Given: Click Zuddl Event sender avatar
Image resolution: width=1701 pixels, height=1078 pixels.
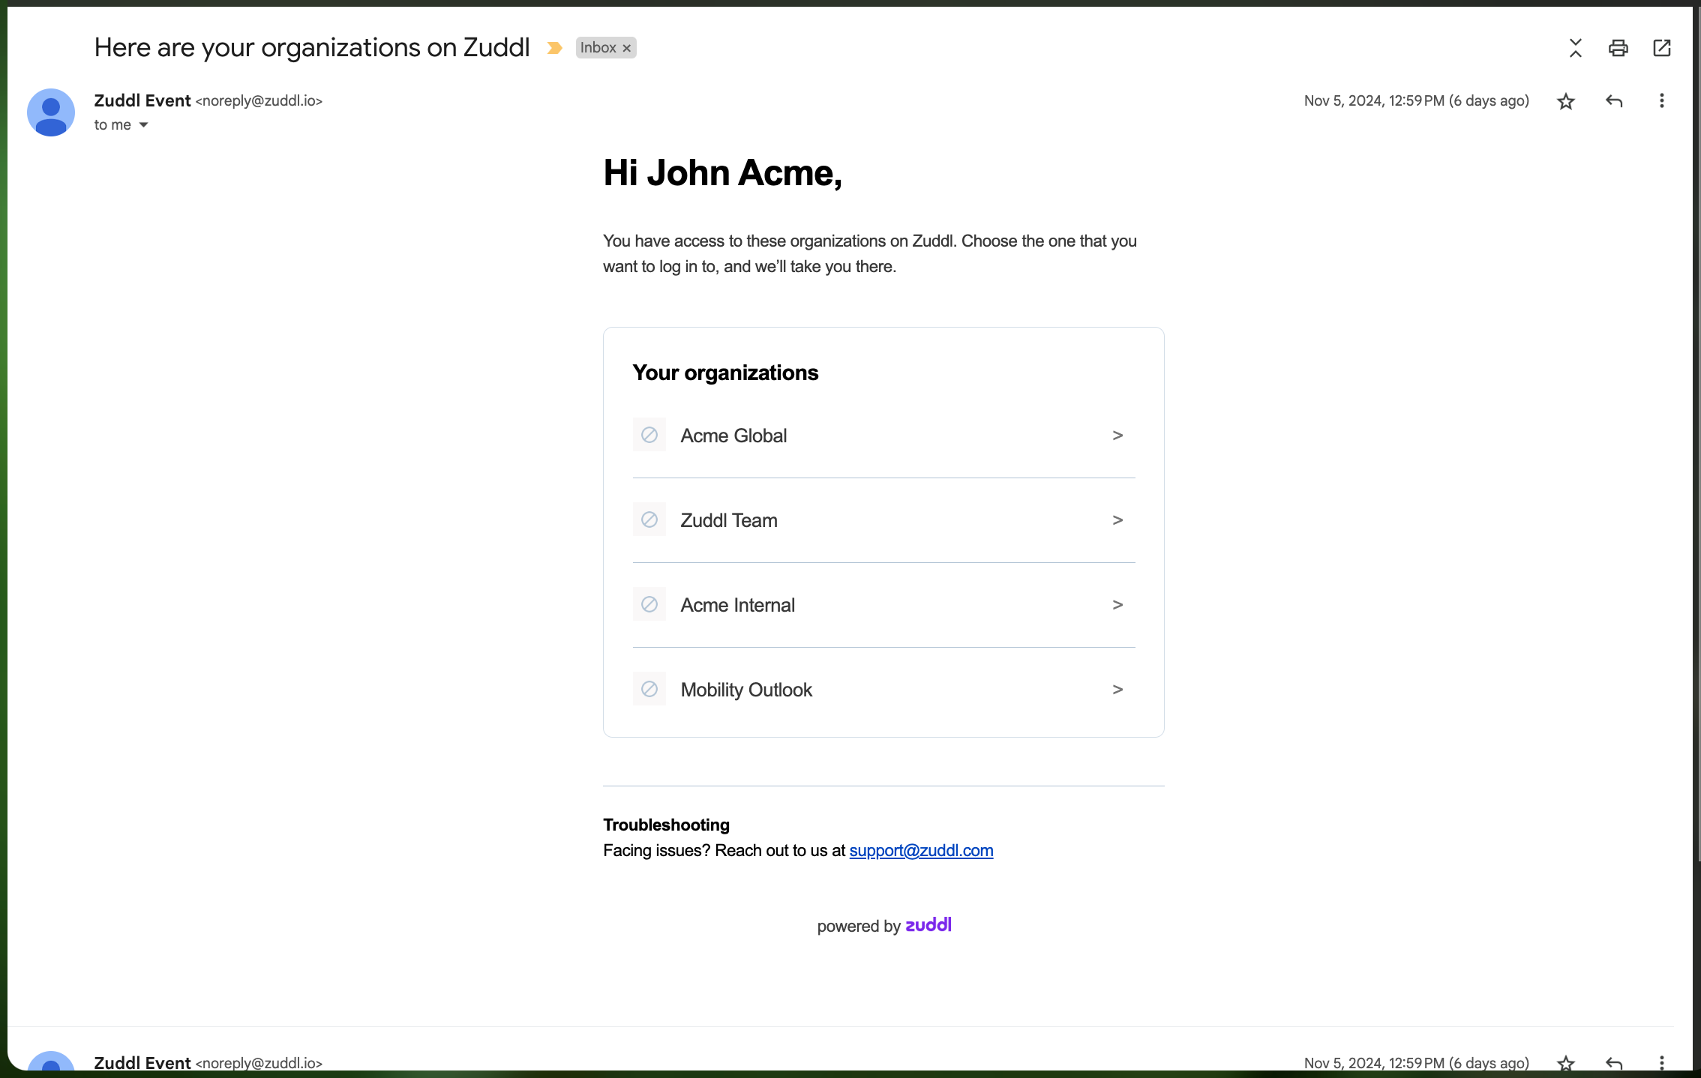Looking at the screenshot, I should [x=51, y=112].
